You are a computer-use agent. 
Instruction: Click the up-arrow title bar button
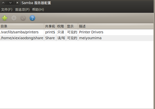tap(3, 3)
